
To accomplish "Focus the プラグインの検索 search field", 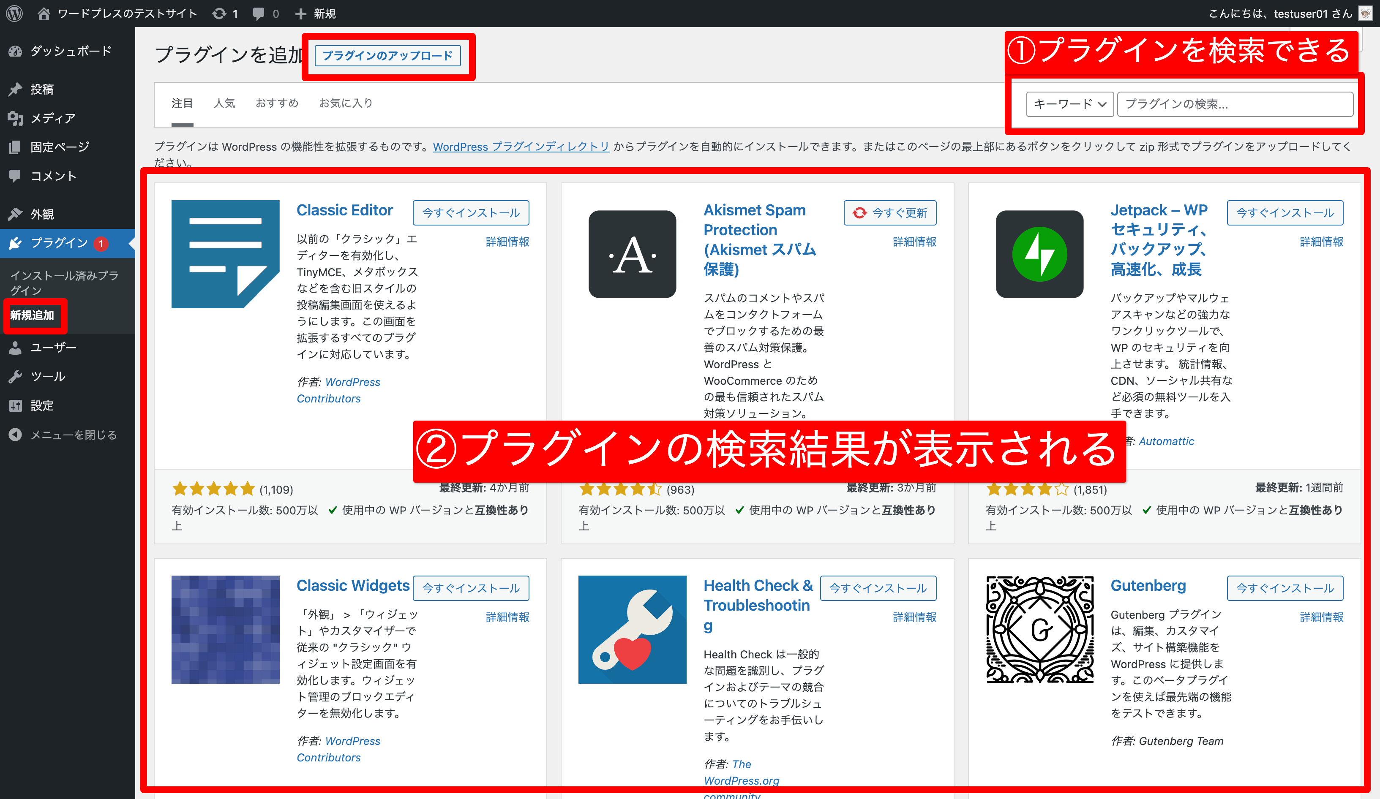I will tap(1235, 104).
